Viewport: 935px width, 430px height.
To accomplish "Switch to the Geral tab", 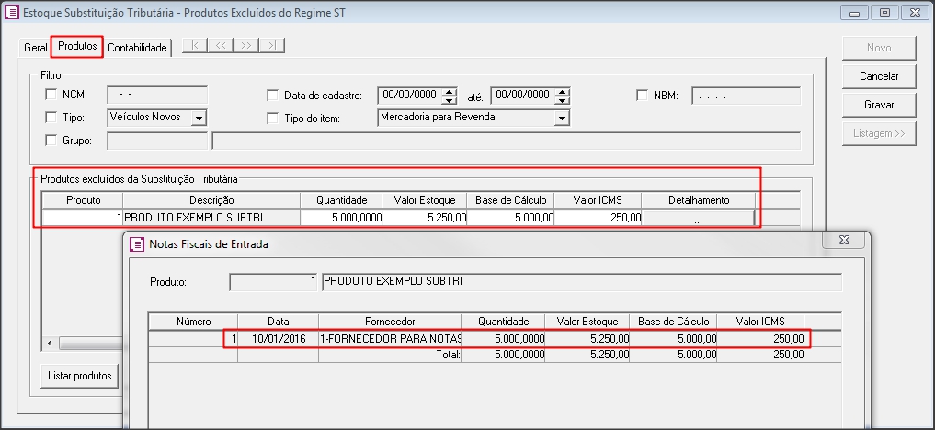I will 35,47.
